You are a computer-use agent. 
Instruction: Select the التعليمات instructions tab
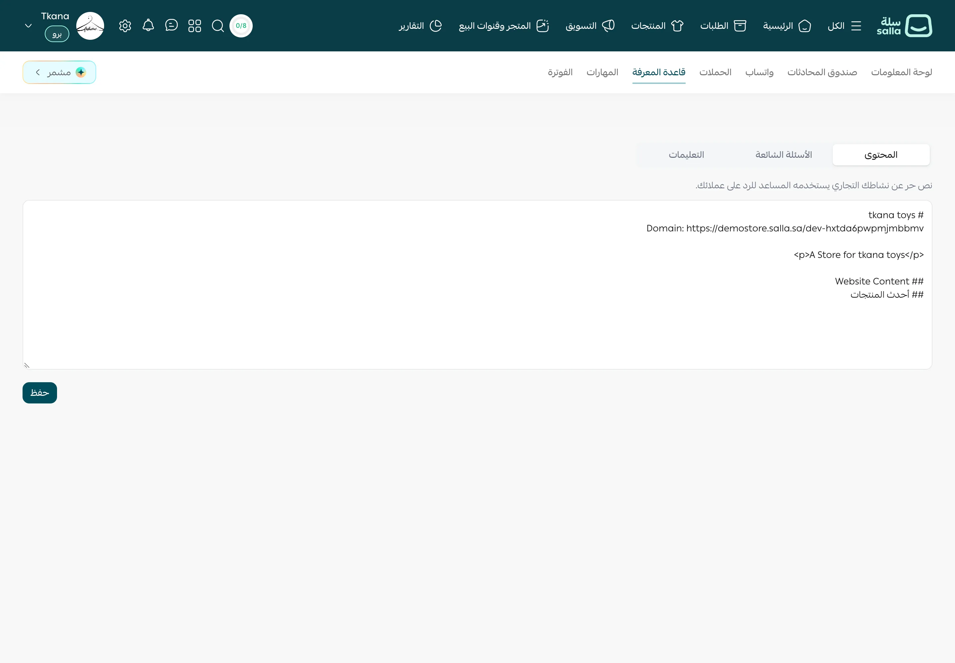686,155
